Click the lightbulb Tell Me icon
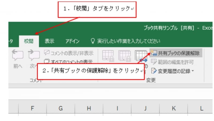 93,41
